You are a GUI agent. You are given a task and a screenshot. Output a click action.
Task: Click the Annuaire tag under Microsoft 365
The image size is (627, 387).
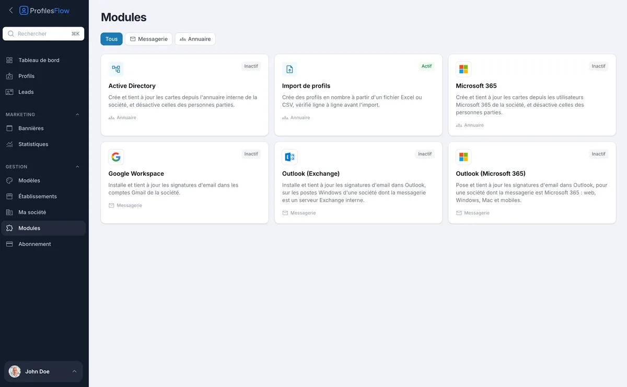click(x=469, y=126)
